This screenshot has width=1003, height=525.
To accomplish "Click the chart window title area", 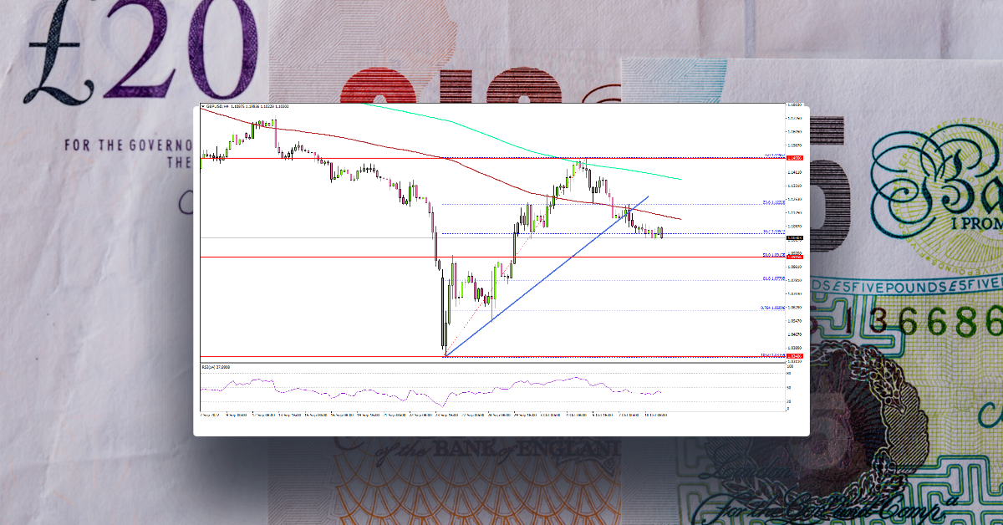I will click(501, 104).
